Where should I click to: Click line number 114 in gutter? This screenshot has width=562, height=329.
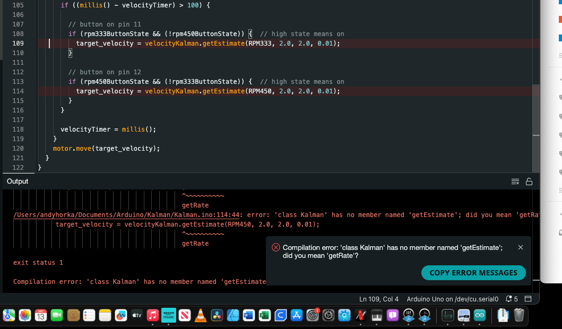click(x=18, y=91)
